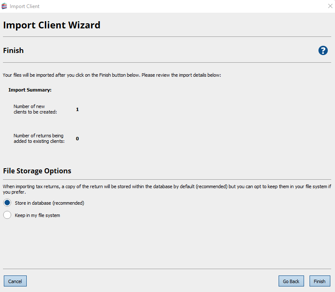The width and height of the screenshot is (335, 292).
Task: Click the 'Your files will be imported' instruction text
Action: click(x=112, y=75)
